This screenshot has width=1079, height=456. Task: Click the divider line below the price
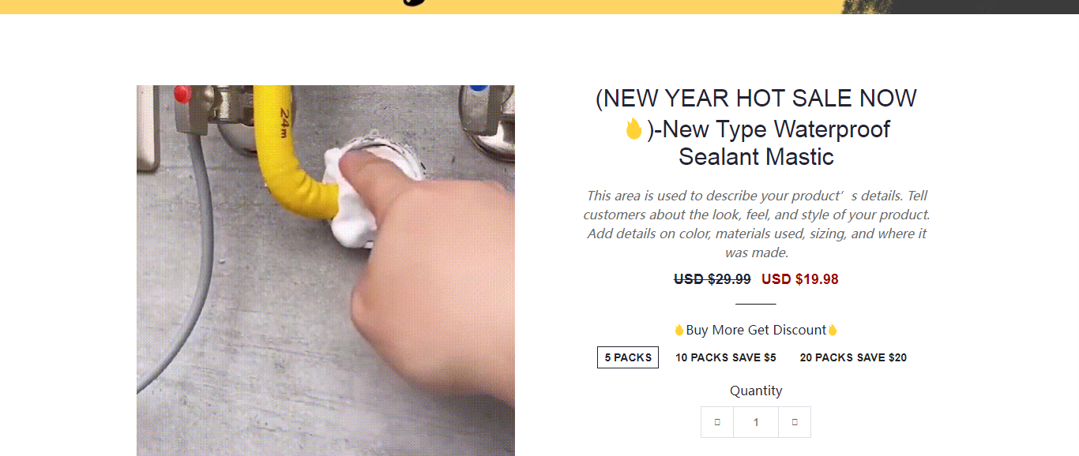(x=756, y=304)
